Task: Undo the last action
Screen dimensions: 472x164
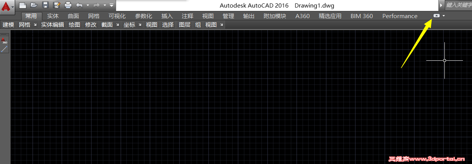Action: point(79,5)
